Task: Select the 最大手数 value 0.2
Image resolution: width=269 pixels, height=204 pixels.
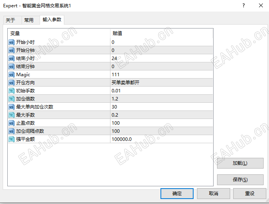Action: (115, 115)
